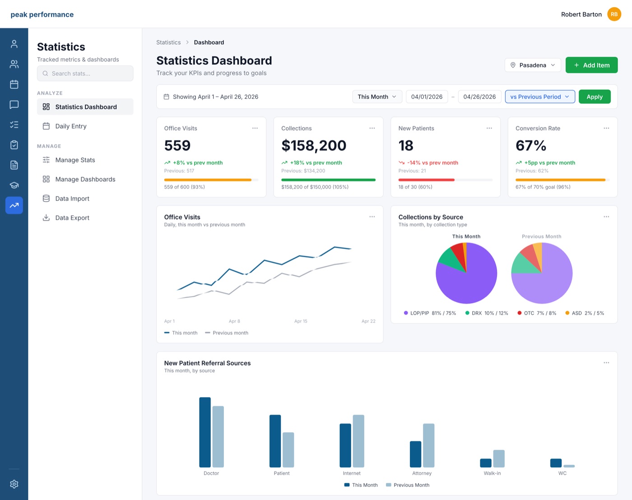Open New Patients card options menu
Viewport: 632px width, 500px height.
coord(489,128)
